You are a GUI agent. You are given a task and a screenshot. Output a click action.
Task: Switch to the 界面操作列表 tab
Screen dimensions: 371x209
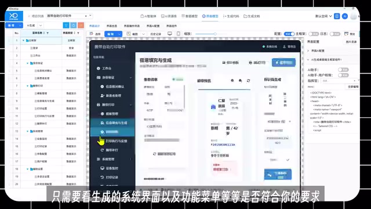(x=132, y=26)
